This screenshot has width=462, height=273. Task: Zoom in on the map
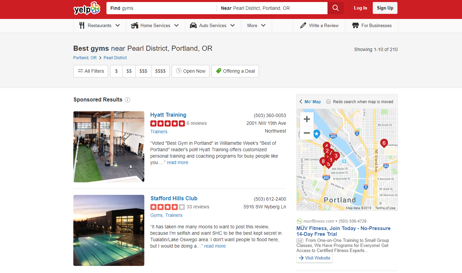coord(307,119)
